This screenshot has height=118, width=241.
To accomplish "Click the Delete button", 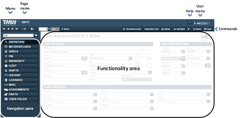I will [166, 29].
